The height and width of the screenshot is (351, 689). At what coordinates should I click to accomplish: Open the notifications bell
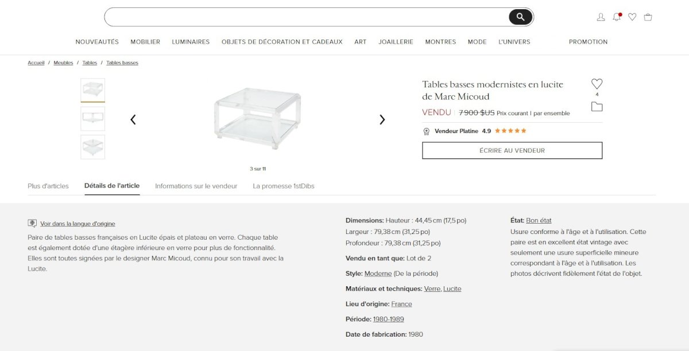617,17
